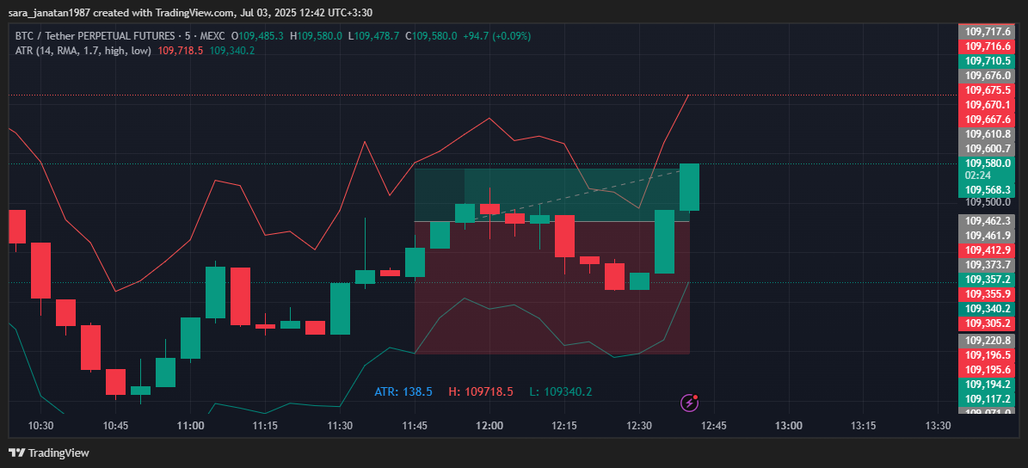
Task: Click the 13:30 time axis label
Action: click(x=938, y=426)
